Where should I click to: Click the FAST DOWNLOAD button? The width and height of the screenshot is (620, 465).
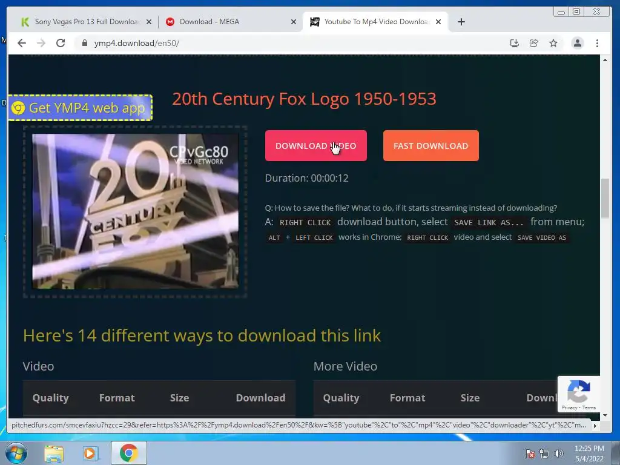click(431, 145)
